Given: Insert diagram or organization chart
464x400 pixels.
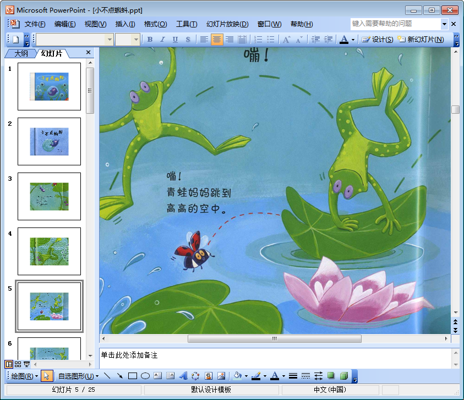Looking at the screenshot, I should pos(195,376).
